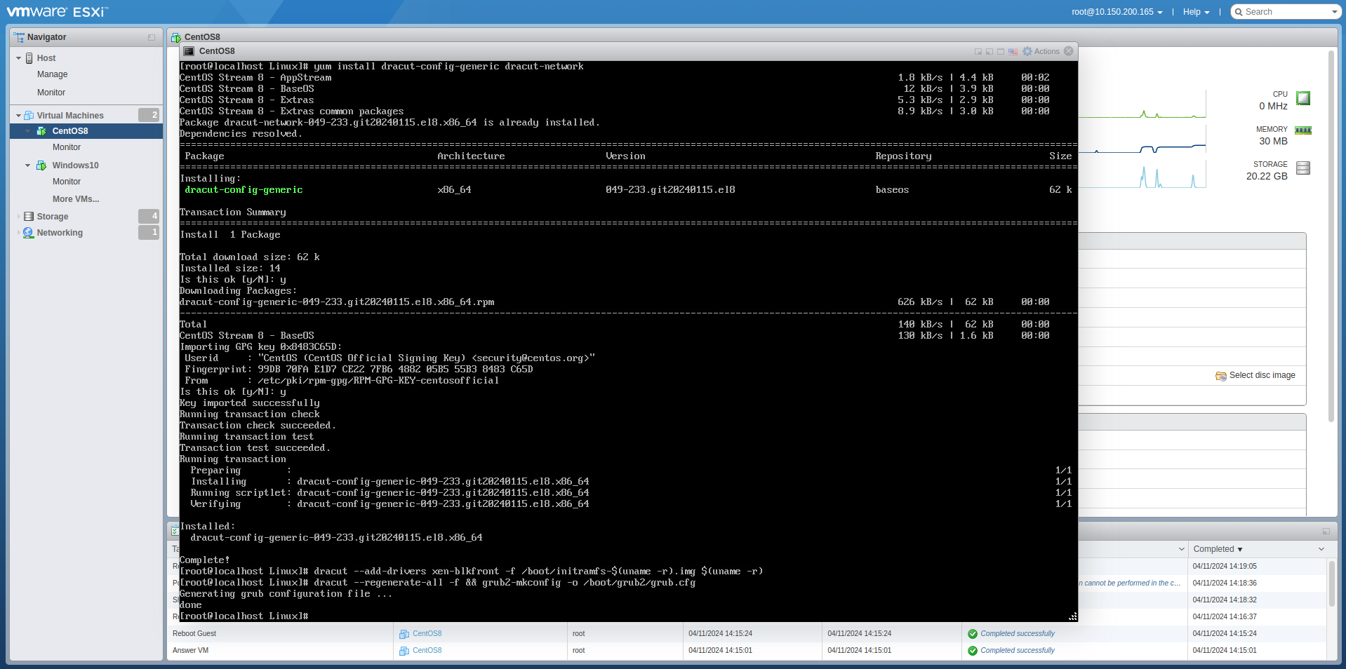Open the search options dropdown arrow
The image size is (1346, 669).
[1334, 12]
